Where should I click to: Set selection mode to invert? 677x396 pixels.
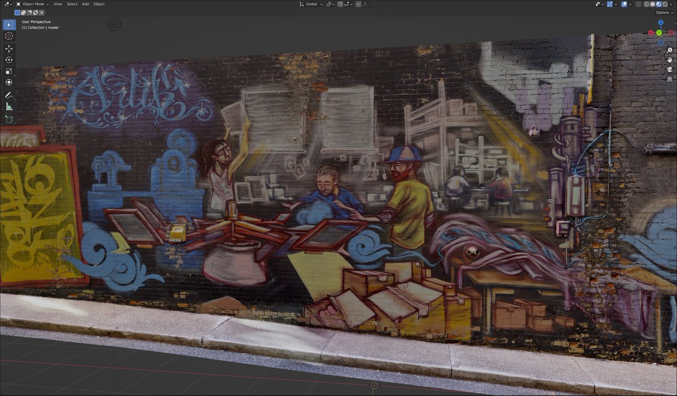pos(36,12)
